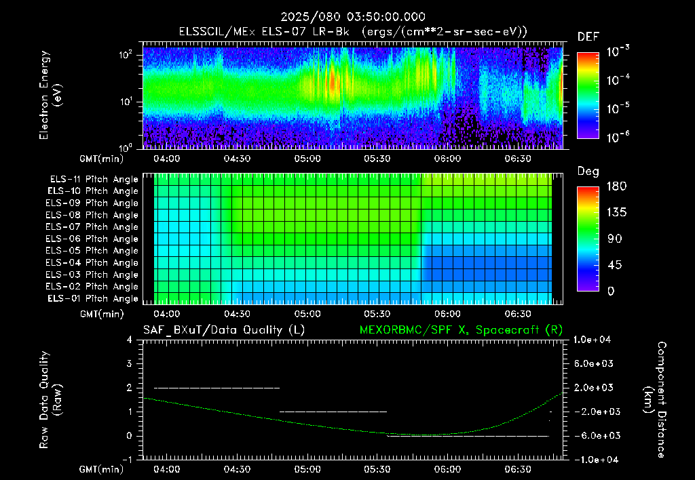
Task: Select the ELS-11 Pitch Angle row label
Action: pyautogui.click(x=94, y=180)
